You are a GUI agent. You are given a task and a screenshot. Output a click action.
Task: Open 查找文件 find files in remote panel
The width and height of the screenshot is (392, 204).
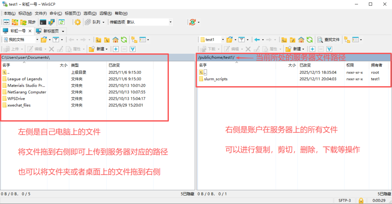point(328,39)
